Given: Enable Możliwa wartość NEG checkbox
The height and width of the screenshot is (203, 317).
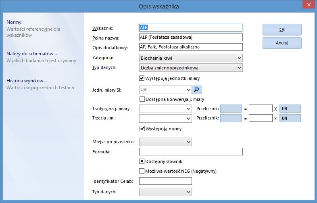Looking at the screenshot, I should pyautogui.click(x=142, y=171).
